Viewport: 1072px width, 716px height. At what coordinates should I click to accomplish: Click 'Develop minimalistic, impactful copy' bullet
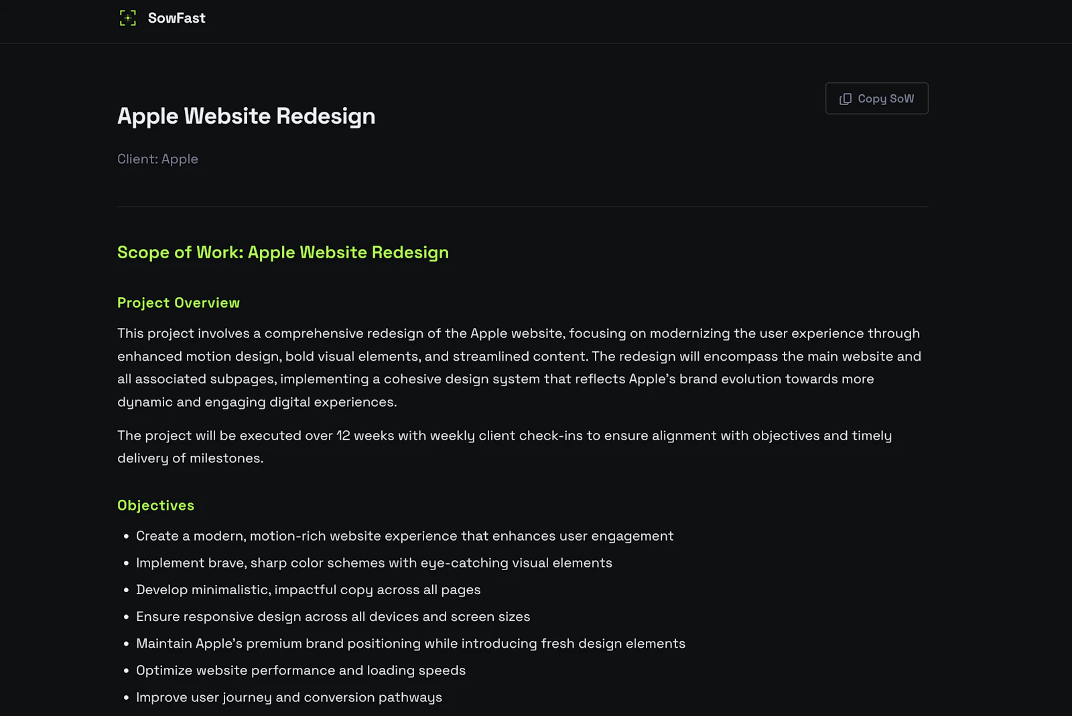pyautogui.click(x=308, y=590)
